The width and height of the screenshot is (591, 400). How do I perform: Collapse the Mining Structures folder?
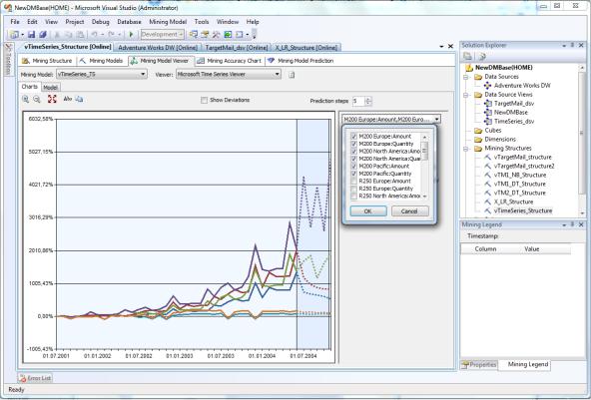tap(466, 149)
